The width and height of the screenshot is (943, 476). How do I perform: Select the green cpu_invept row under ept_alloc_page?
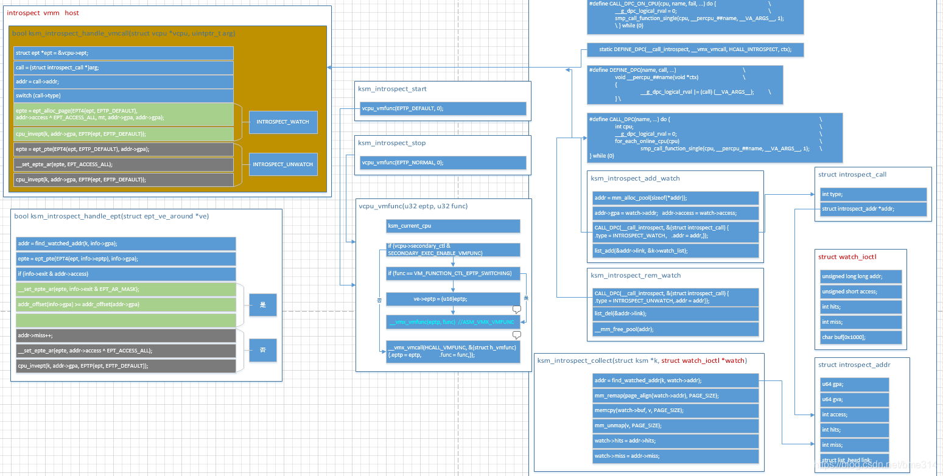[x=124, y=134]
